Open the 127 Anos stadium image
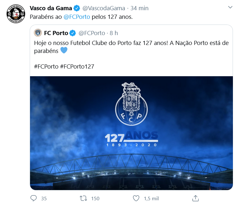The width and height of the screenshot is (239, 206). [131, 133]
